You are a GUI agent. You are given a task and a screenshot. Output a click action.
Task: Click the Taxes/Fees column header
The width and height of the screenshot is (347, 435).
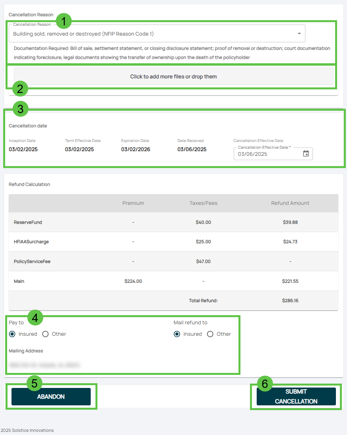coord(203,203)
